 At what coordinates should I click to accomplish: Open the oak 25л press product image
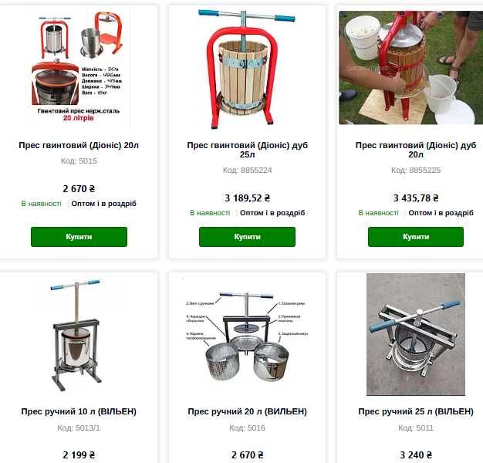(x=247, y=69)
